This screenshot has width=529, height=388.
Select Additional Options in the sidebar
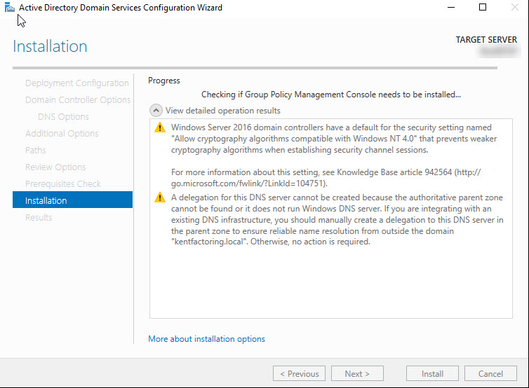(x=62, y=134)
